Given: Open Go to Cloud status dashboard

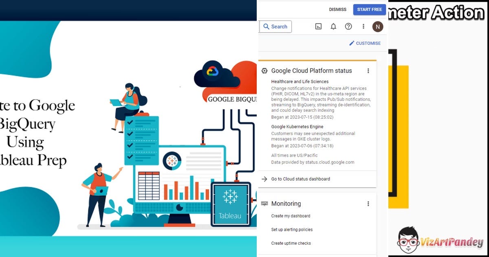Looking at the screenshot, I should (300, 179).
